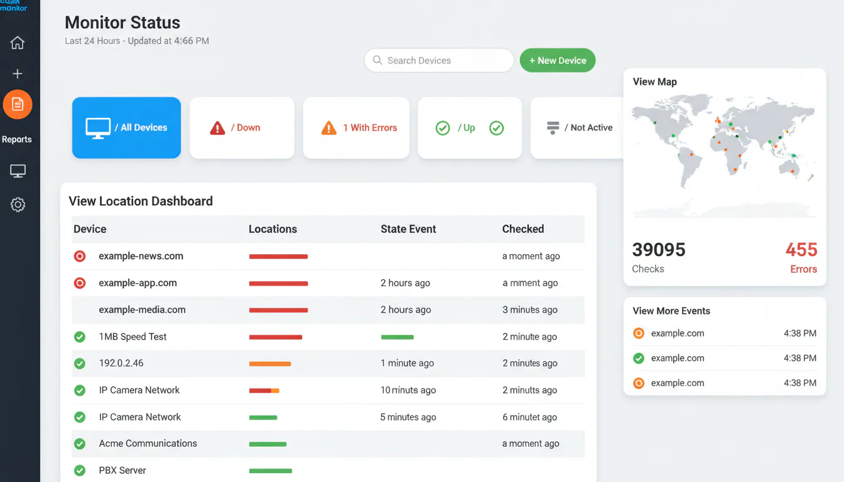Viewport: 844px width, 482px height.
Task: Click the plus icon in sidebar
Action: [18, 74]
